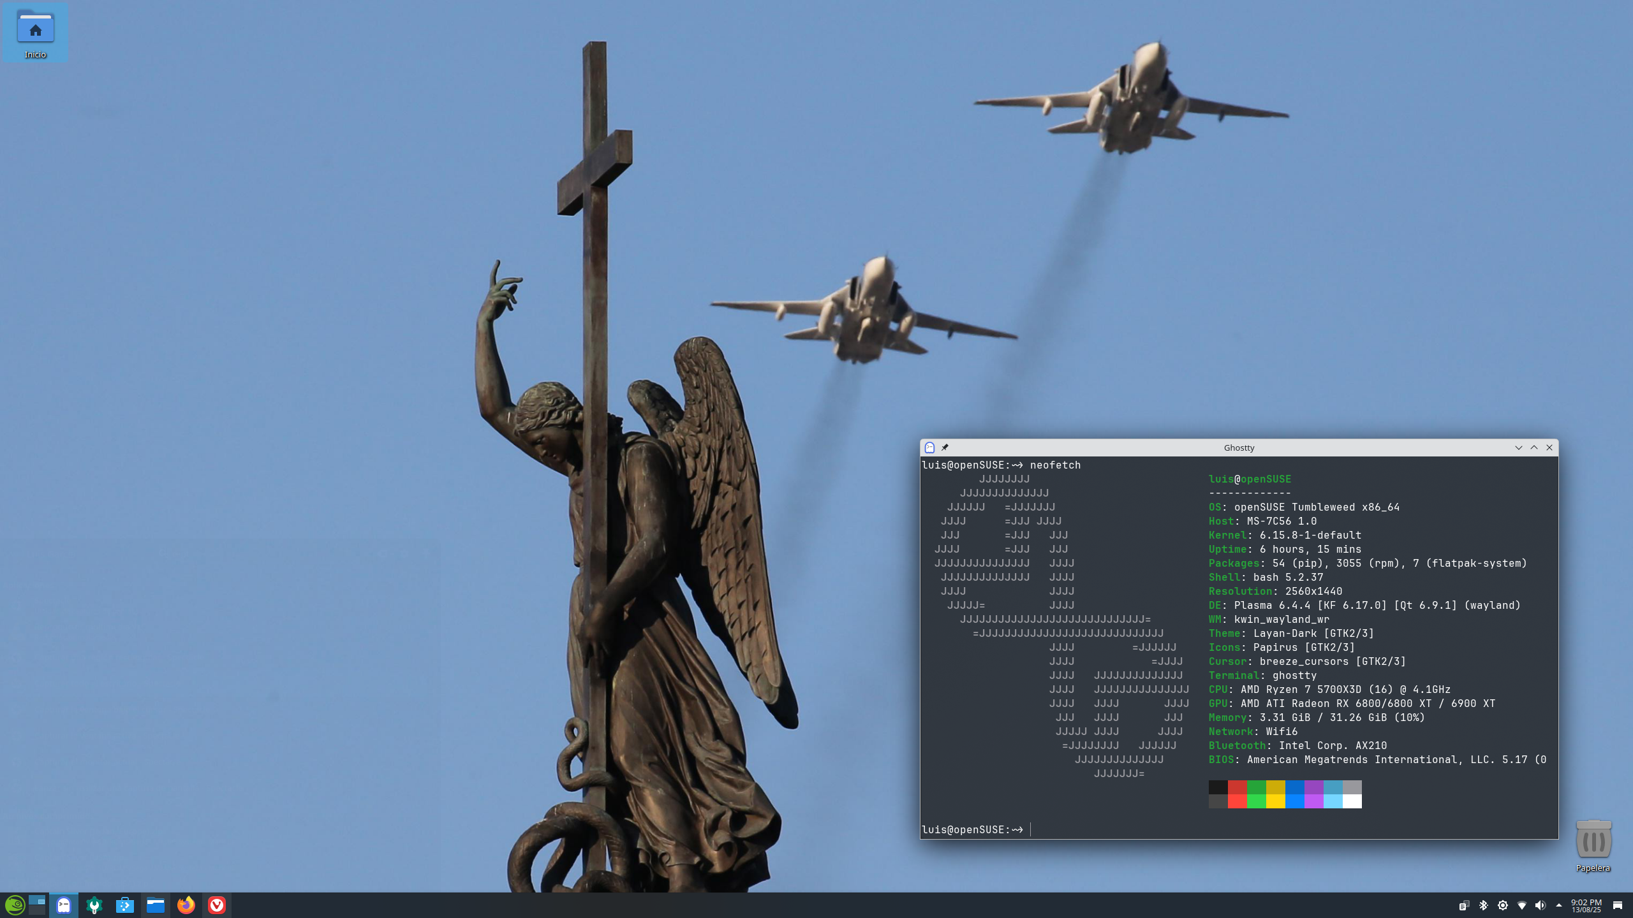Click the show desktop button
1633x918 pixels.
pyautogui.click(x=1617, y=905)
